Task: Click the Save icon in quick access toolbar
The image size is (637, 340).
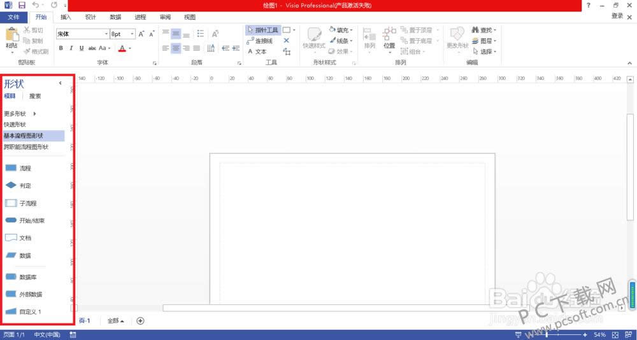Action: point(22,5)
